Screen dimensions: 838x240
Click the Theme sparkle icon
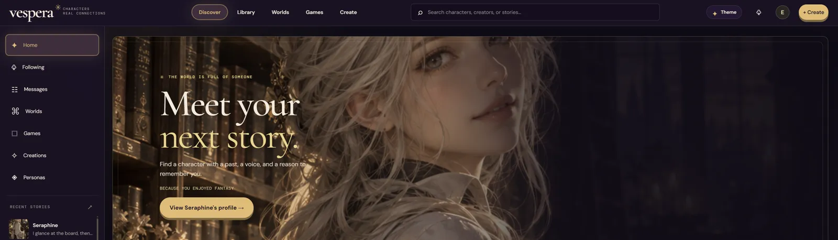[714, 13]
